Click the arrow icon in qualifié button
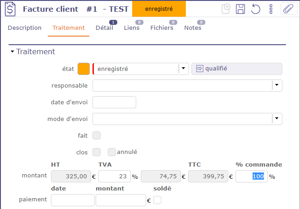Image resolution: width=300 pixels, height=209 pixels. tap(199, 69)
